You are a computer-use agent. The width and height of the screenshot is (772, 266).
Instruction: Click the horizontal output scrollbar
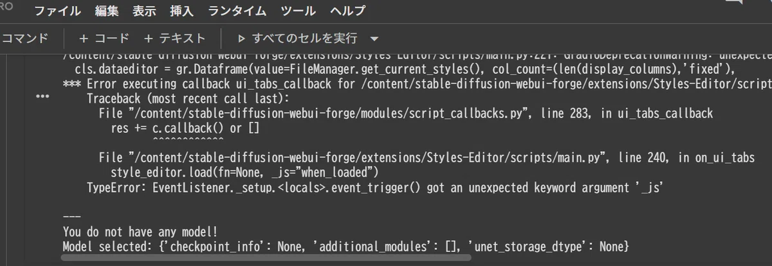coord(266,258)
